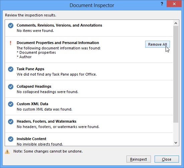Open the help question mark
184x168 pixels.
pos(162,4)
